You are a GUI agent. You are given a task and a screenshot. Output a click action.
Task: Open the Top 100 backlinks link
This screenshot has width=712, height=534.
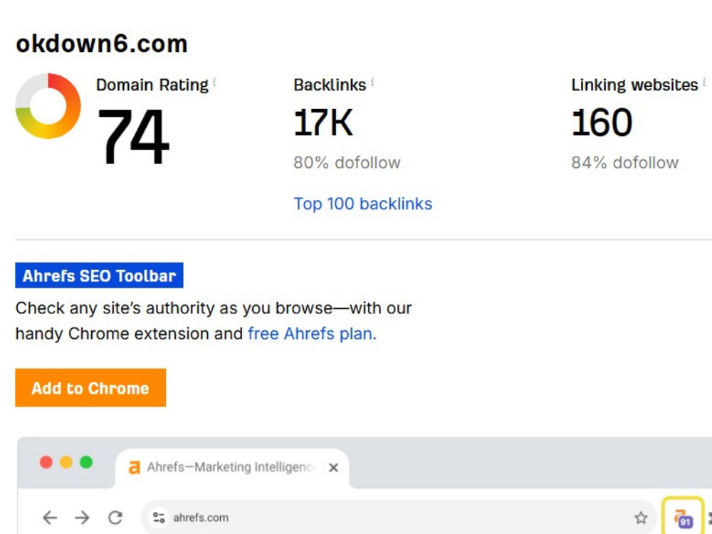click(x=363, y=204)
